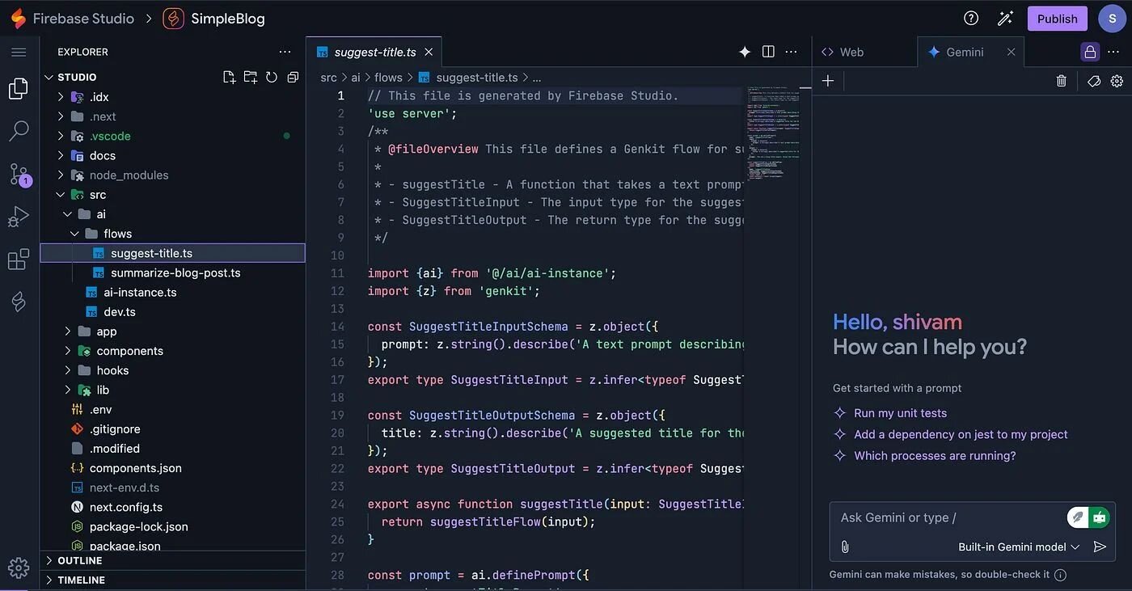Select the Search icon in activity bar
The height and width of the screenshot is (591, 1132).
coord(18,130)
